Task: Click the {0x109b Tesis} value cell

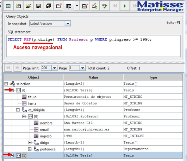Action: pos(93,90)
